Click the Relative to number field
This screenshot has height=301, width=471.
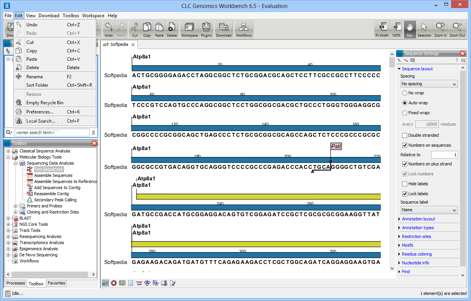pyautogui.click(x=444, y=155)
